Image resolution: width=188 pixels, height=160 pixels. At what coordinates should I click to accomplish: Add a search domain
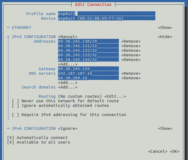click(68, 87)
